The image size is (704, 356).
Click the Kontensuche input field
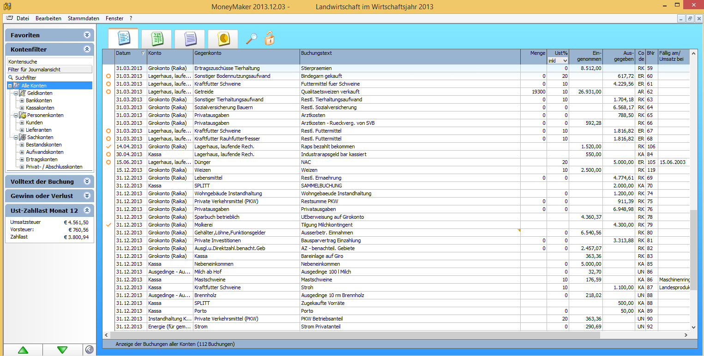tap(50, 62)
